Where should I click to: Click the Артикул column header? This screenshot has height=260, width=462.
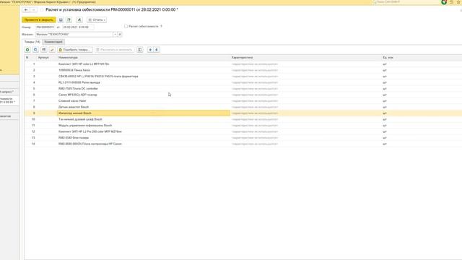point(46,58)
